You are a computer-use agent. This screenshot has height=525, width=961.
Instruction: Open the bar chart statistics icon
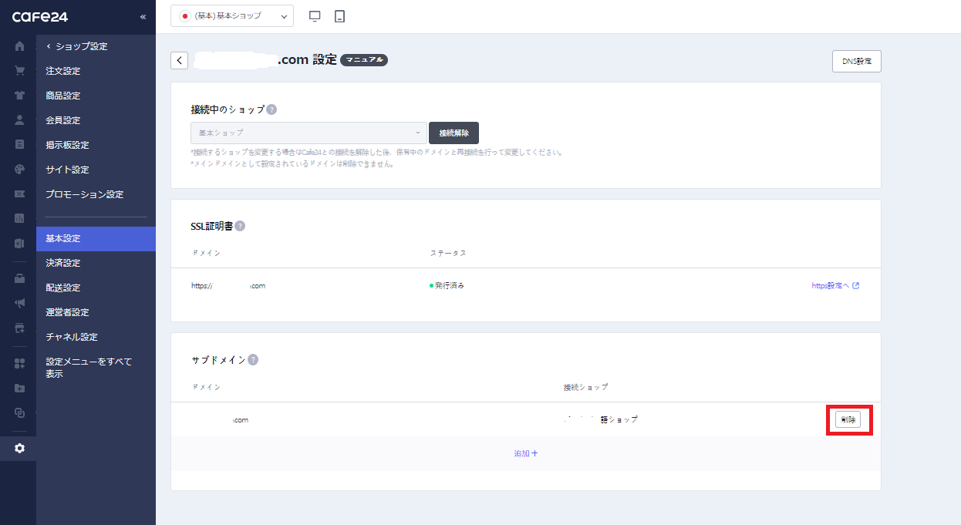coord(19,218)
